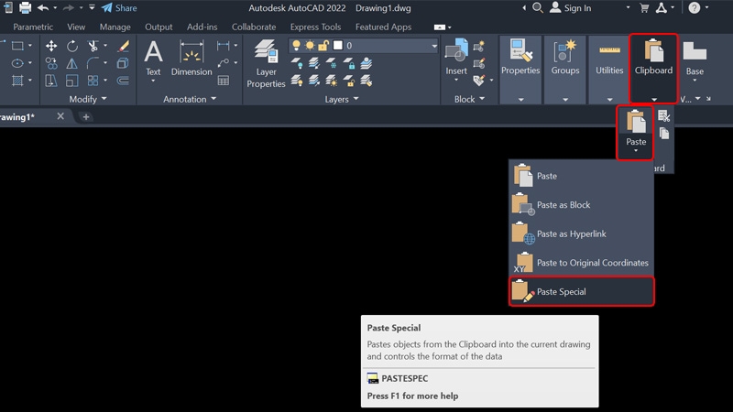Select the Offset tool
The image size is (733, 412).
[123, 81]
